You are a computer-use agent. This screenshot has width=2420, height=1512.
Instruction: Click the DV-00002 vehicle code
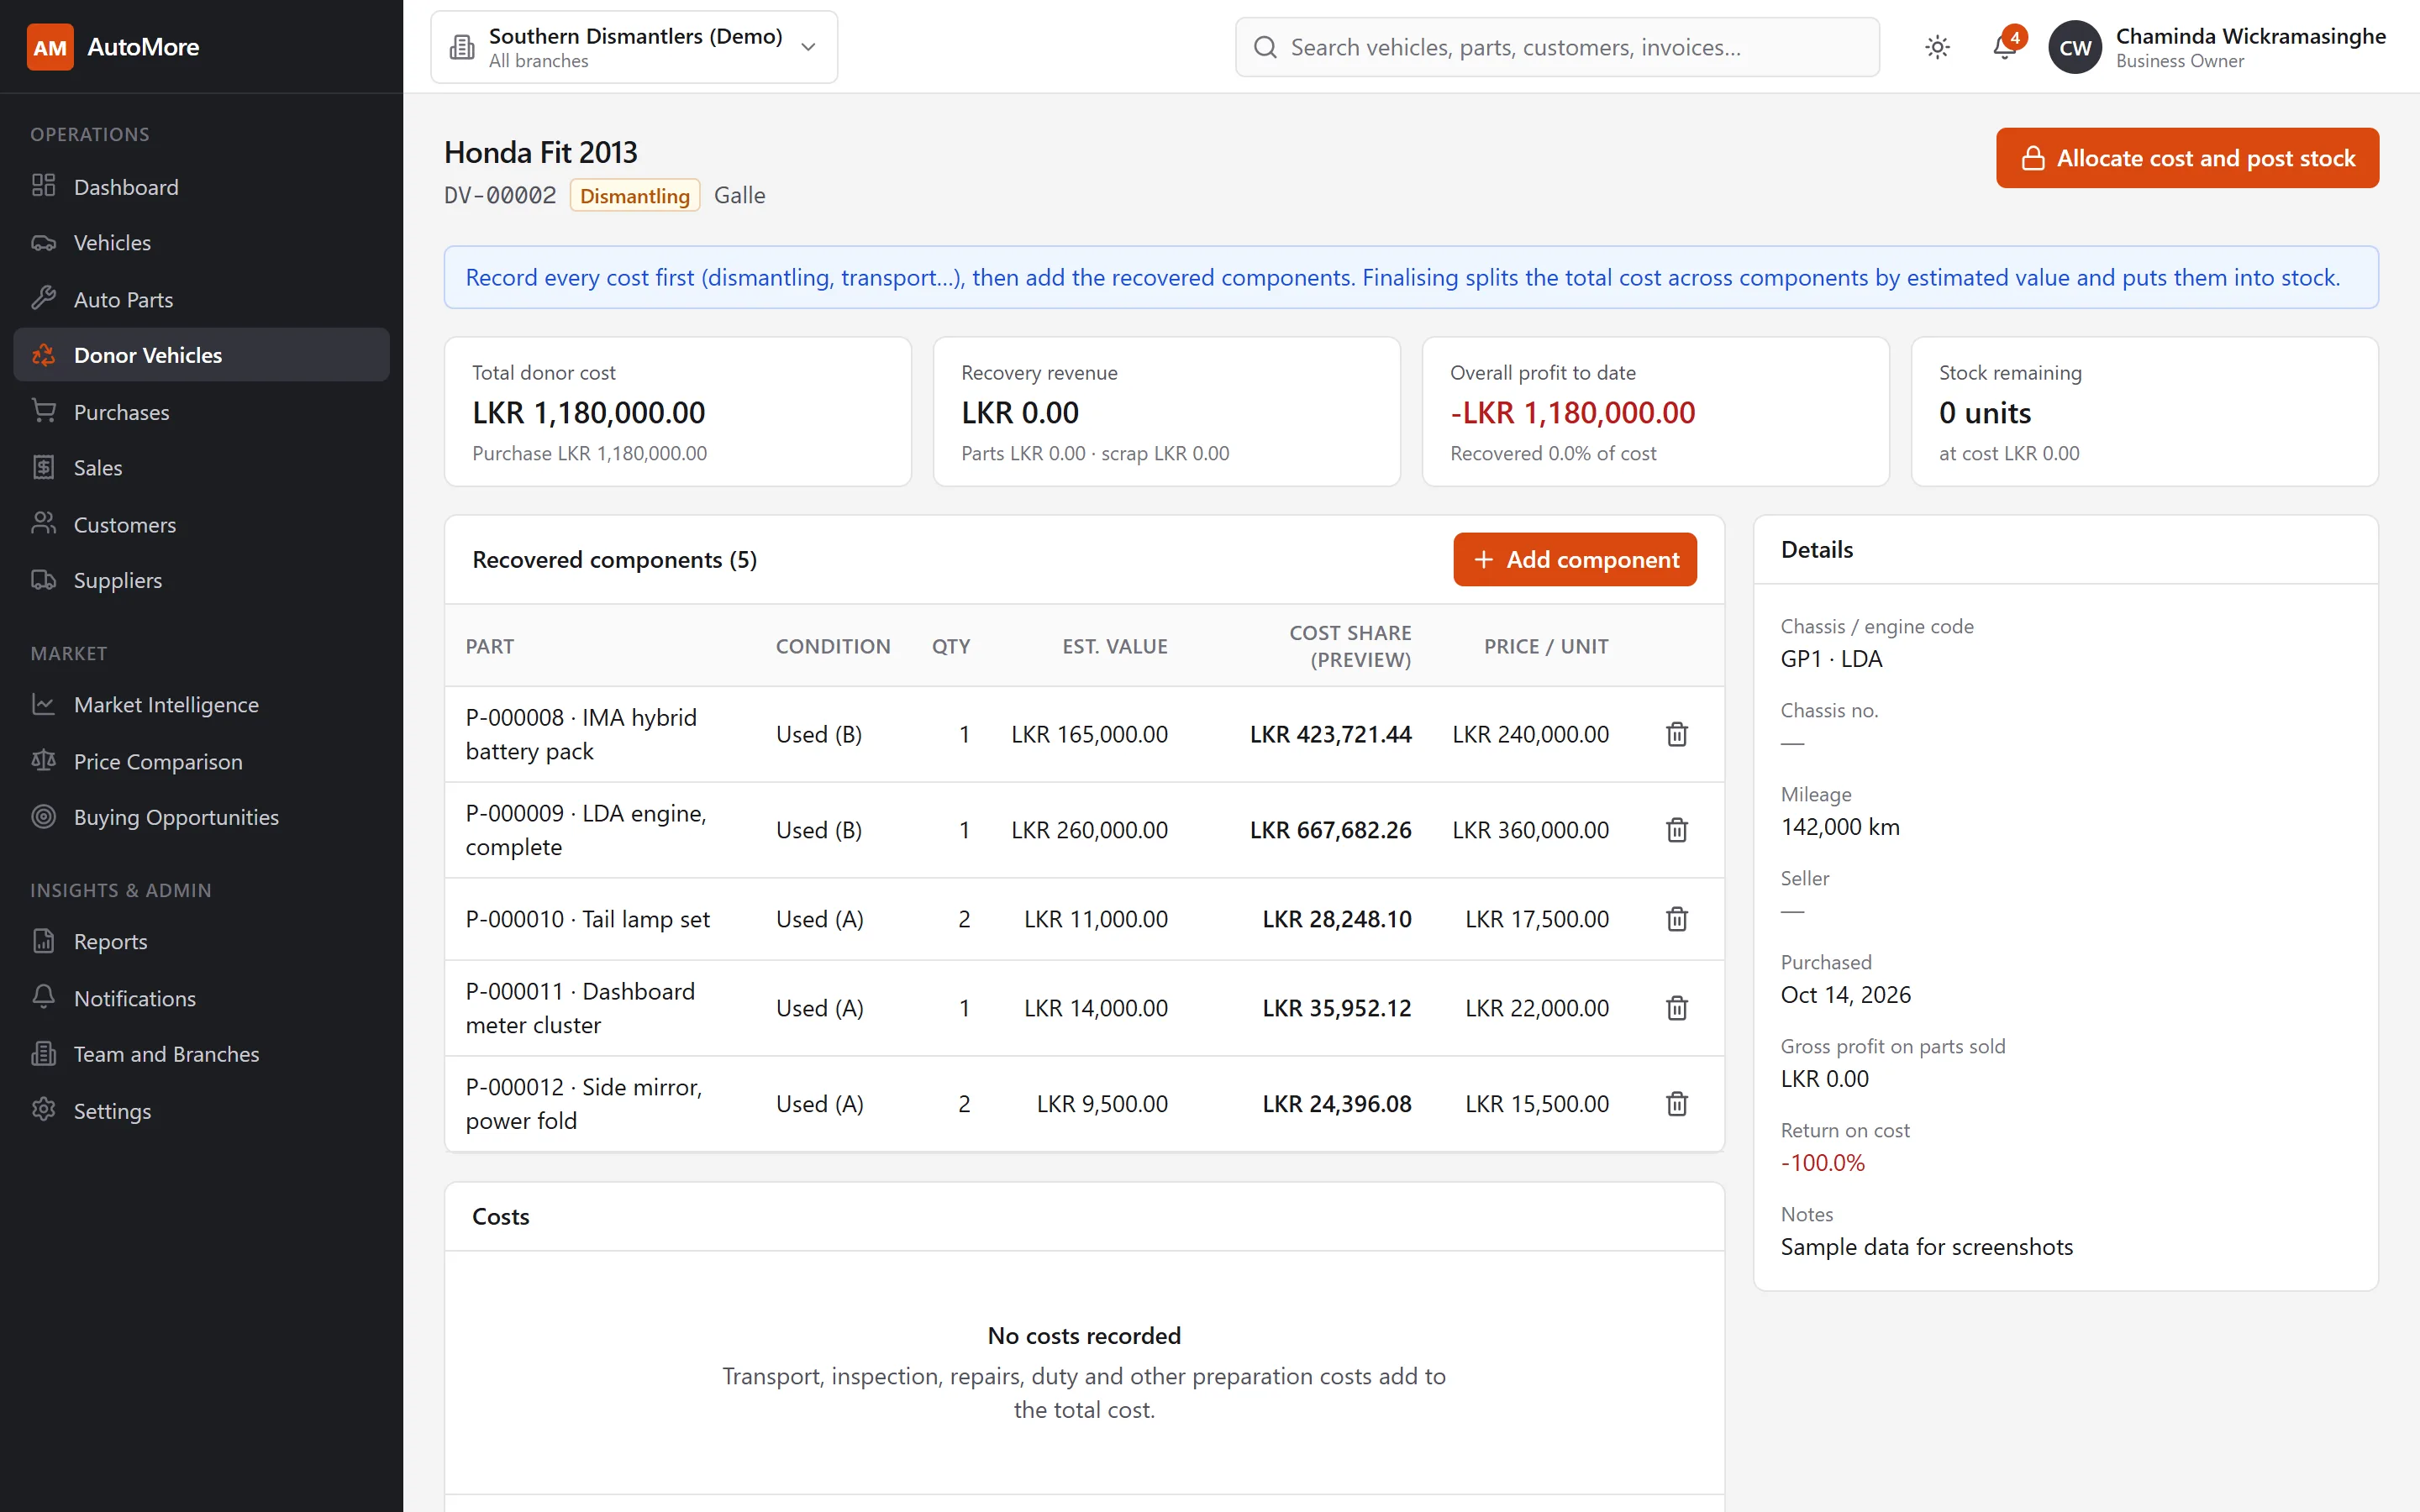click(500, 196)
